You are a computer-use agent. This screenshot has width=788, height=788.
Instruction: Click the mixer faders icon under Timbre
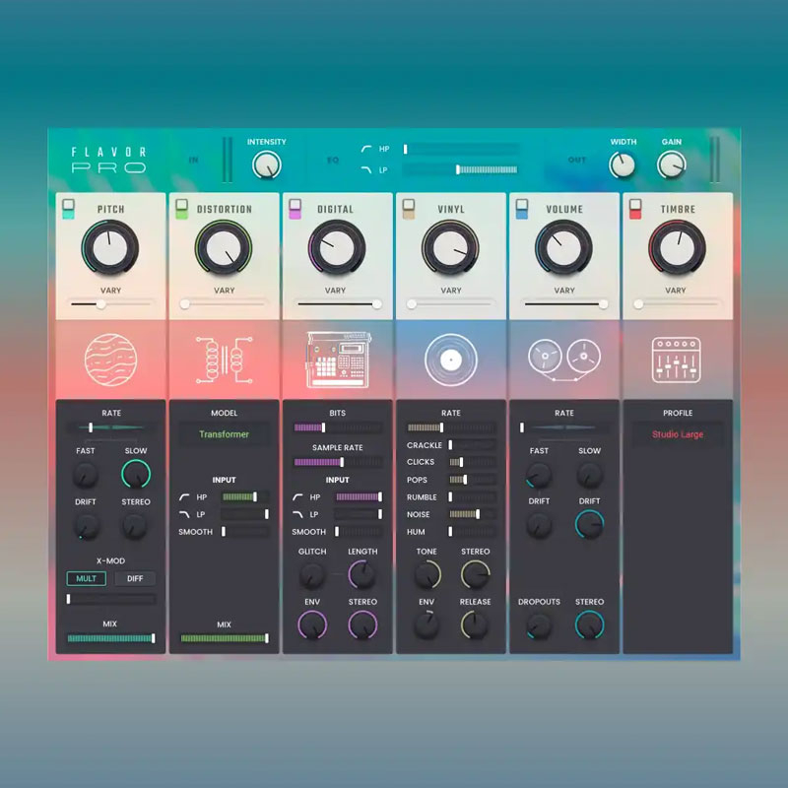coord(676,360)
